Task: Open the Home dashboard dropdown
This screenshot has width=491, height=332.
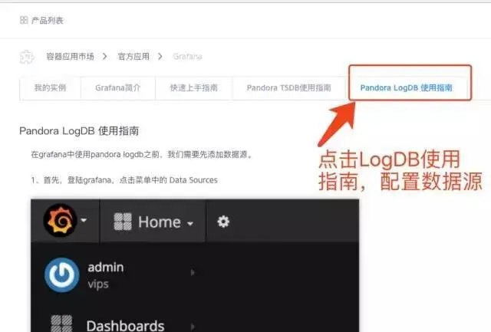Action: coord(153,222)
